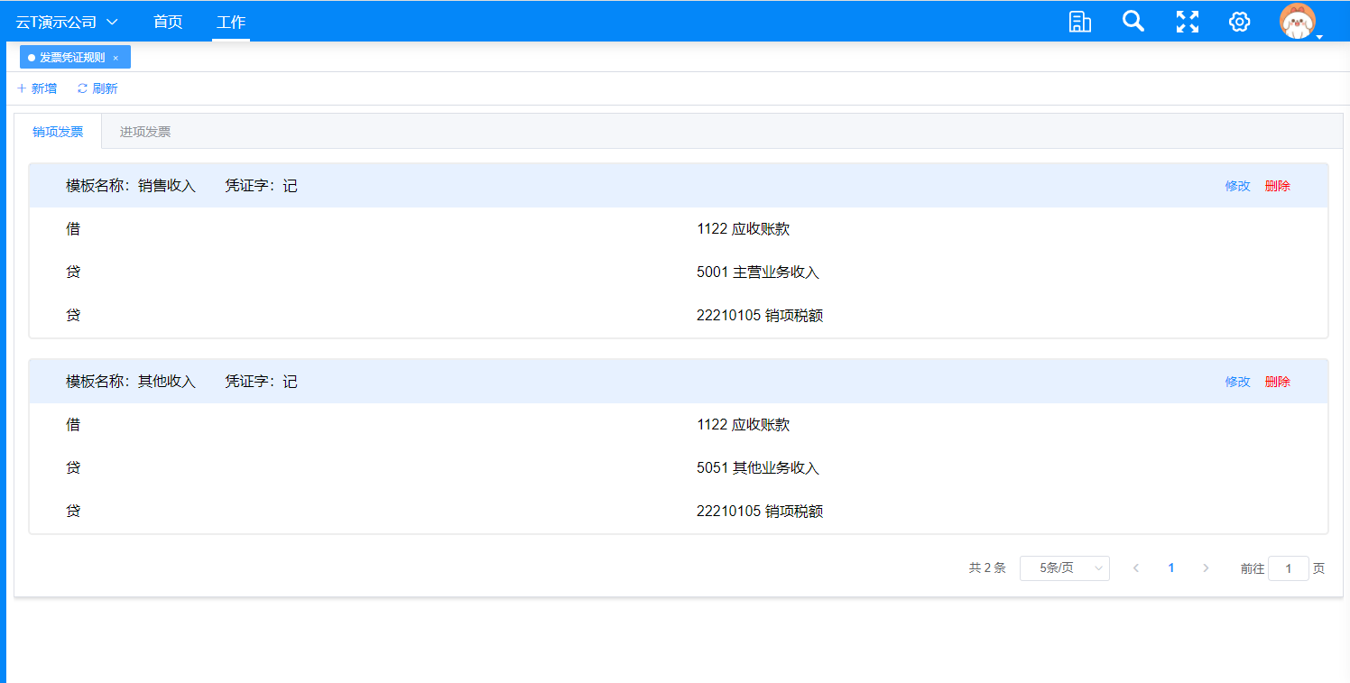Open settings gear icon in header
The width and height of the screenshot is (1350, 683).
pyautogui.click(x=1239, y=22)
